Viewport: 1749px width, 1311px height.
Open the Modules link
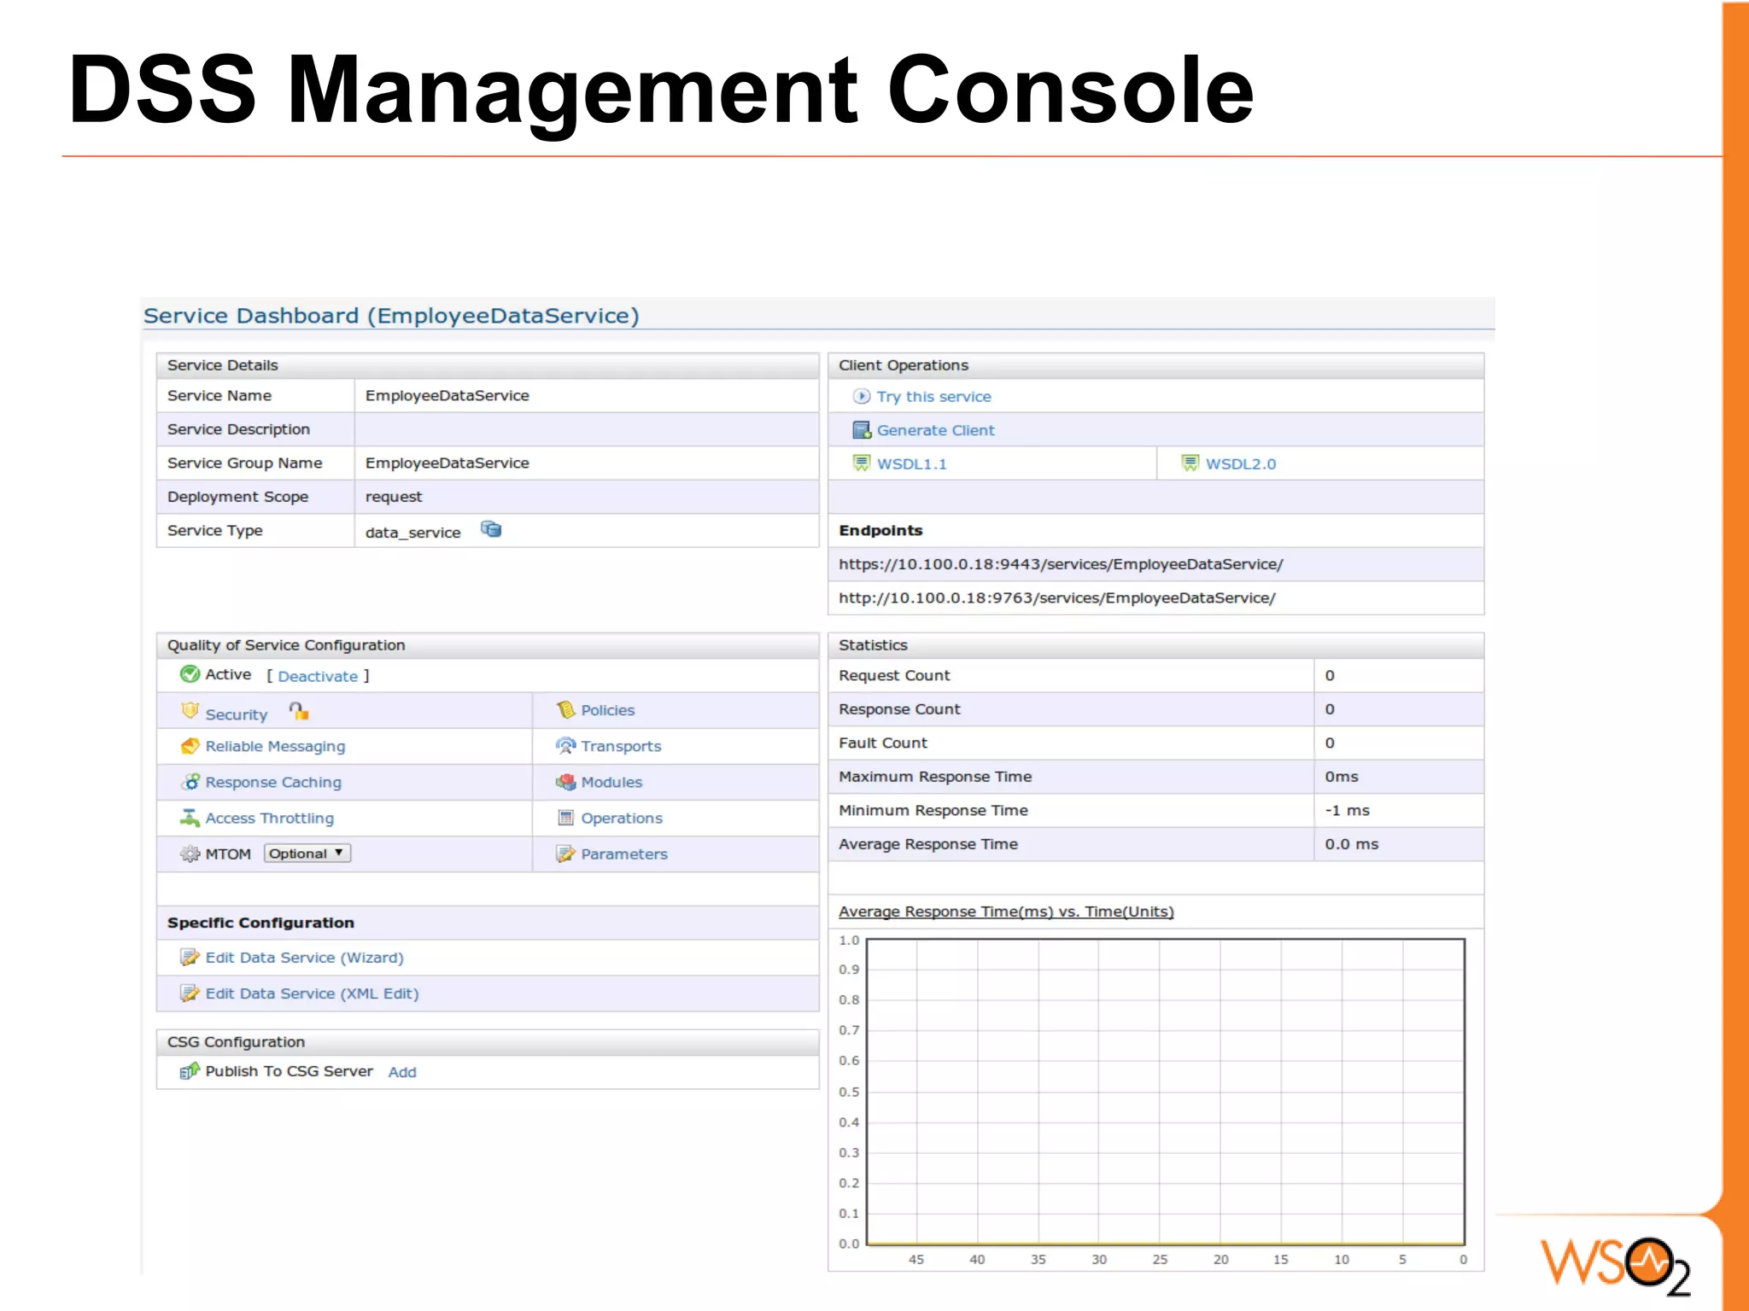click(x=611, y=782)
